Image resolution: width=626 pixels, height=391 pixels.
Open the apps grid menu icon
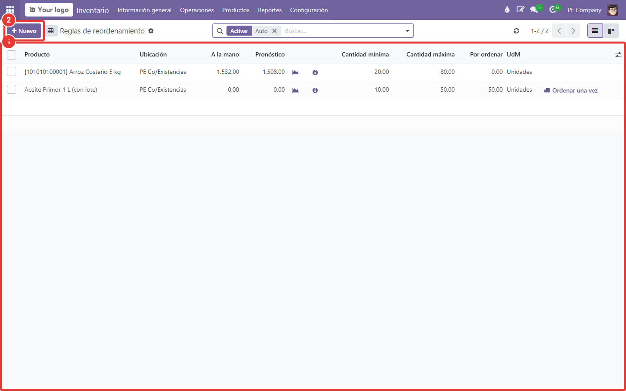[10, 10]
